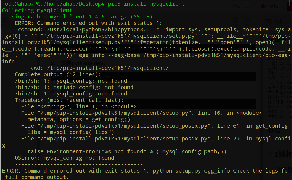Click the 'f.close();exec(compile(code,' text in the command

pyautogui.click(x=230, y=49)
